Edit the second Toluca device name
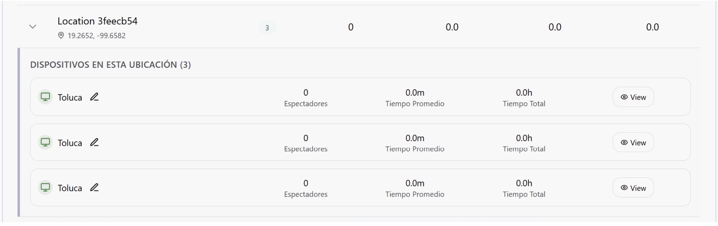The width and height of the screenshot is (718, 226). tap(94, 142)
